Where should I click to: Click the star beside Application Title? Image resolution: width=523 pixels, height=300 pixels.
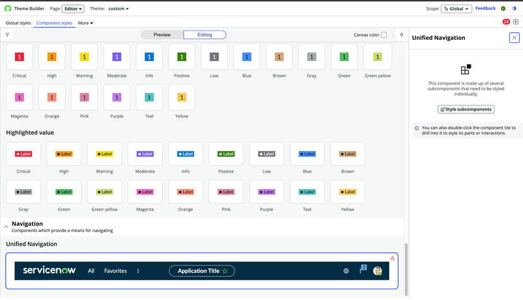pos(225,271)
